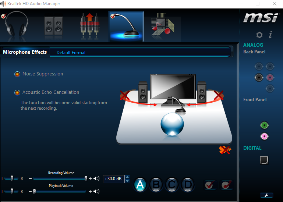Click the set default device checkmark button
This screenshot has width=283, height=202.
[210, 185]
